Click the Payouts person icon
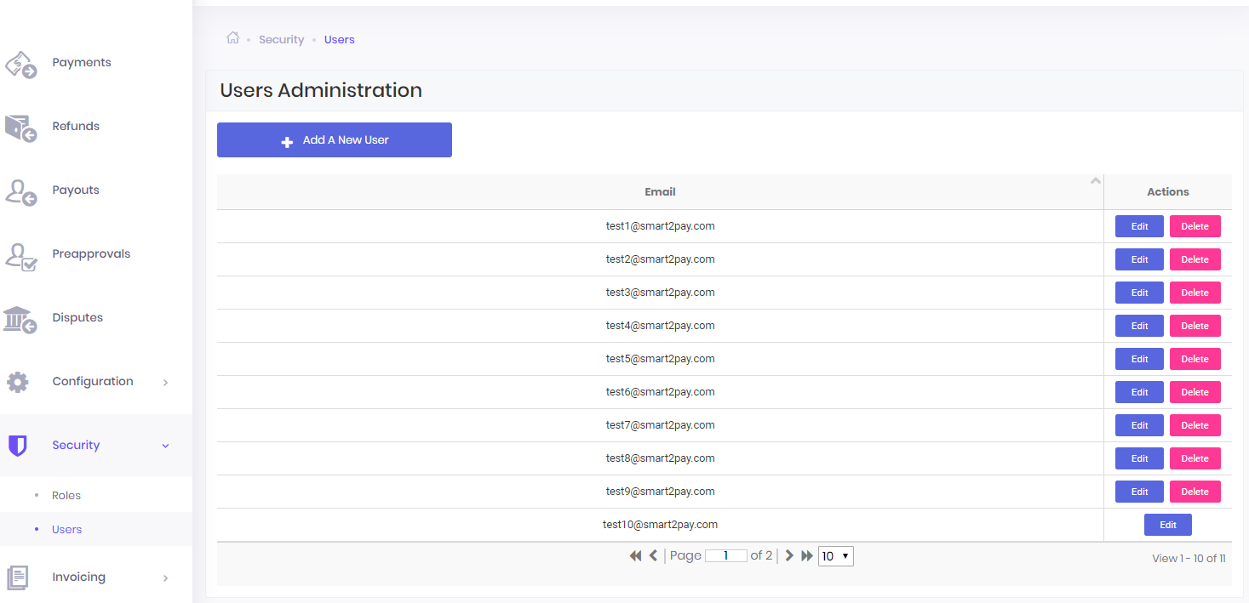1249x603 pixels. [20, 191]
